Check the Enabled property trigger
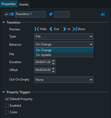The image size is (111, 118). pyautogui.click(x=7, y=106)
